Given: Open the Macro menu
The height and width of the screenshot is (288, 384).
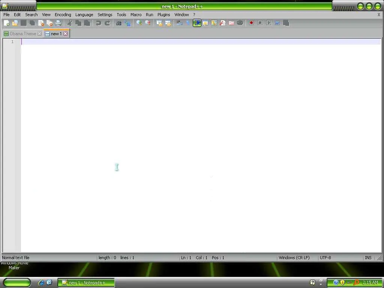Looking at the screenshot, I should tap(136, 15).
